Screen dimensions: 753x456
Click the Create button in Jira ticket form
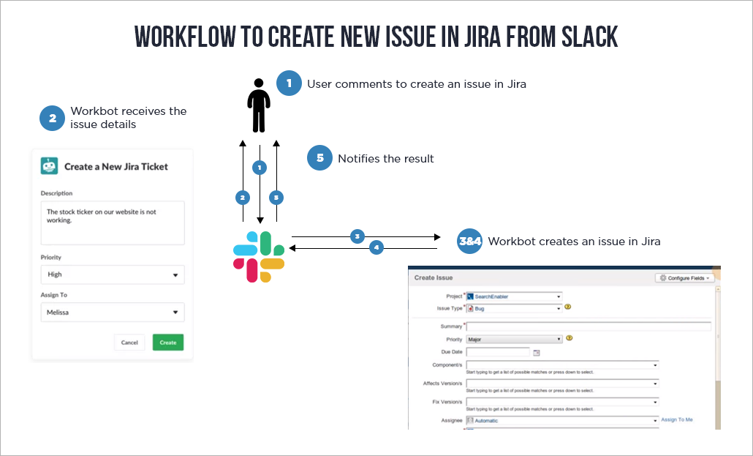[168, 343]
